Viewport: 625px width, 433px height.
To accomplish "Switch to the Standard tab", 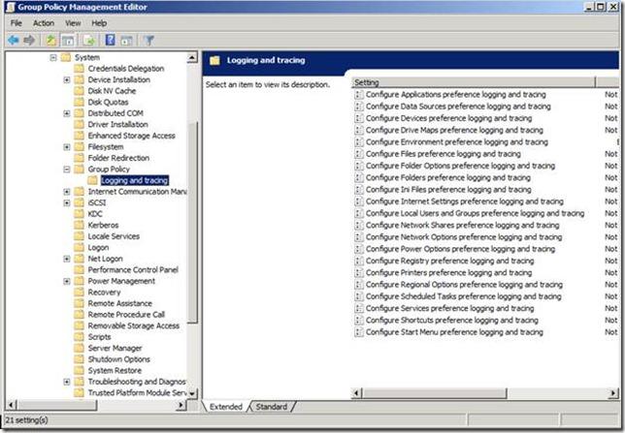I will coord(272,407).
